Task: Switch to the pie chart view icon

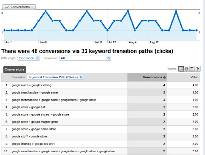Action: click(186, 69)
